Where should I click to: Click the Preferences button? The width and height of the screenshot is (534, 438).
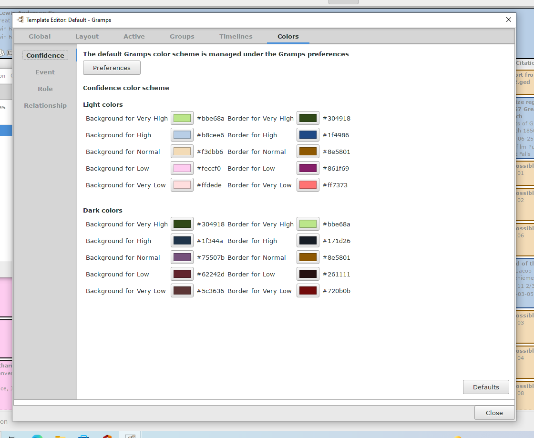tap(112, 68)
